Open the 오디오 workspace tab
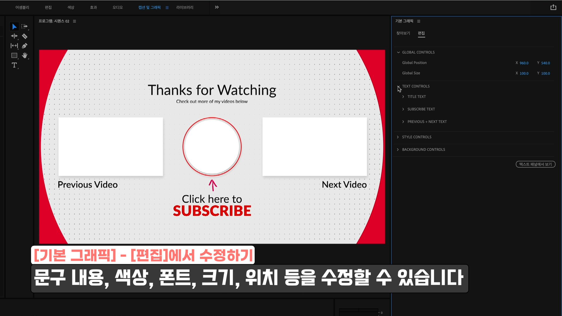 pos(118,7)
